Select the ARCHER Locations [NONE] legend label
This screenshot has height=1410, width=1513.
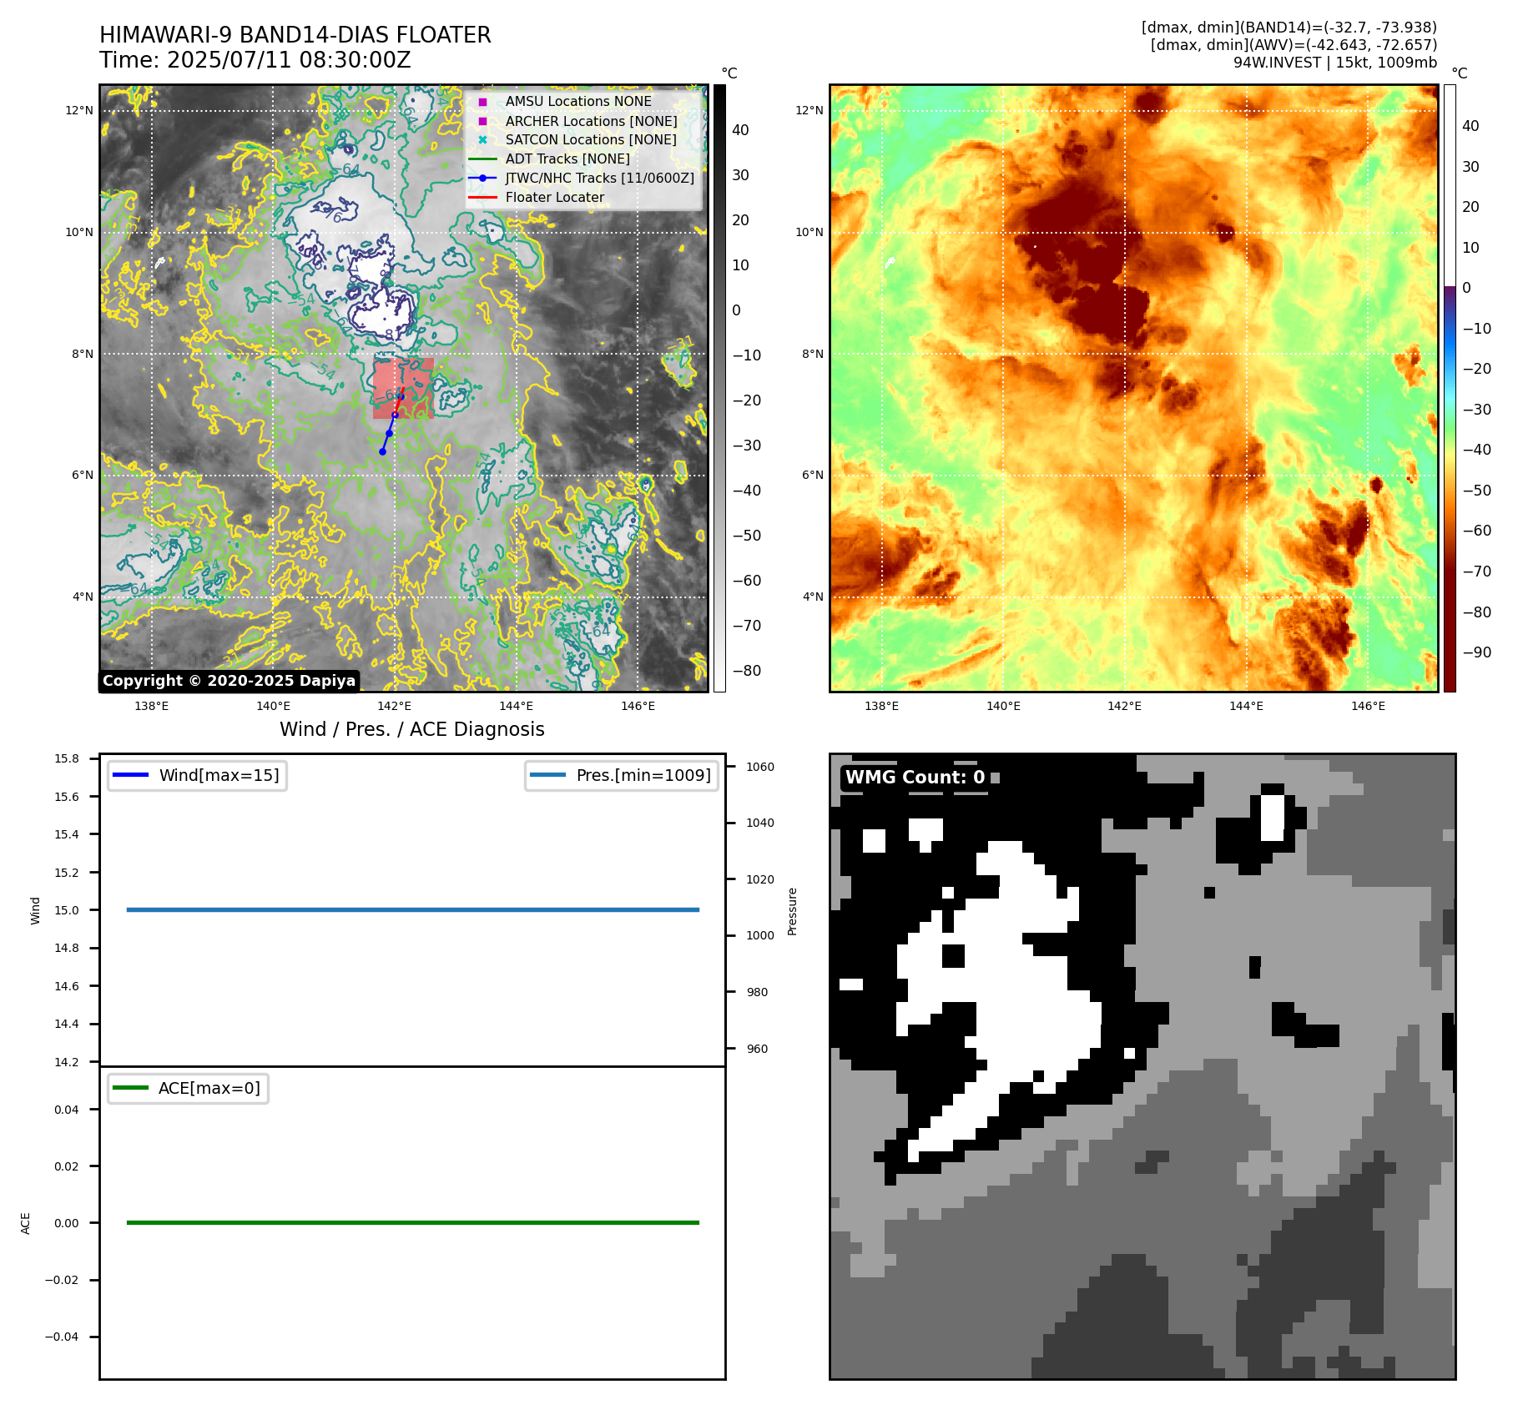coord(592,121)
